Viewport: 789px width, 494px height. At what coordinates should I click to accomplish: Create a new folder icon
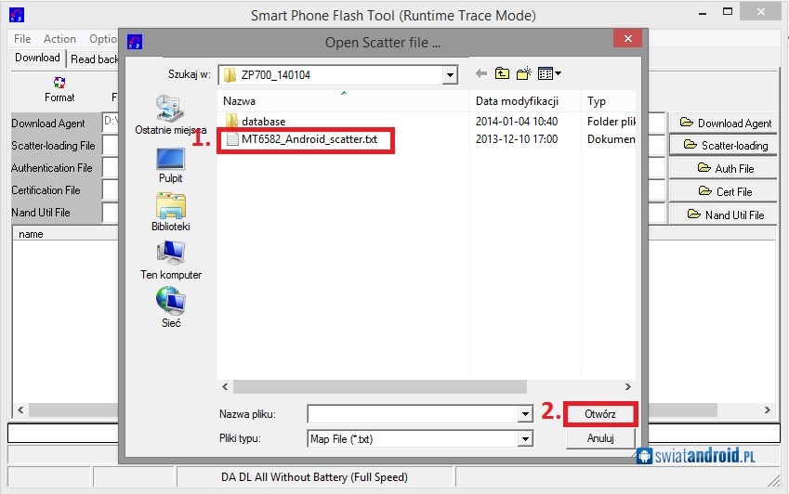coord(523,74)
